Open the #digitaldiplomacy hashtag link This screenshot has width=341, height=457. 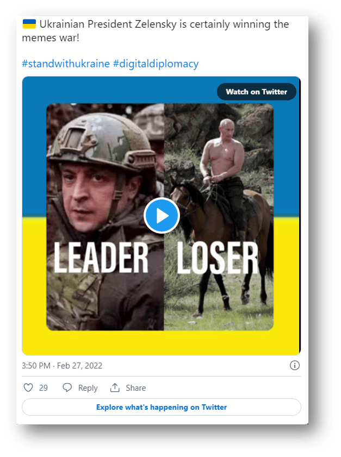click(x=156, y=64)
